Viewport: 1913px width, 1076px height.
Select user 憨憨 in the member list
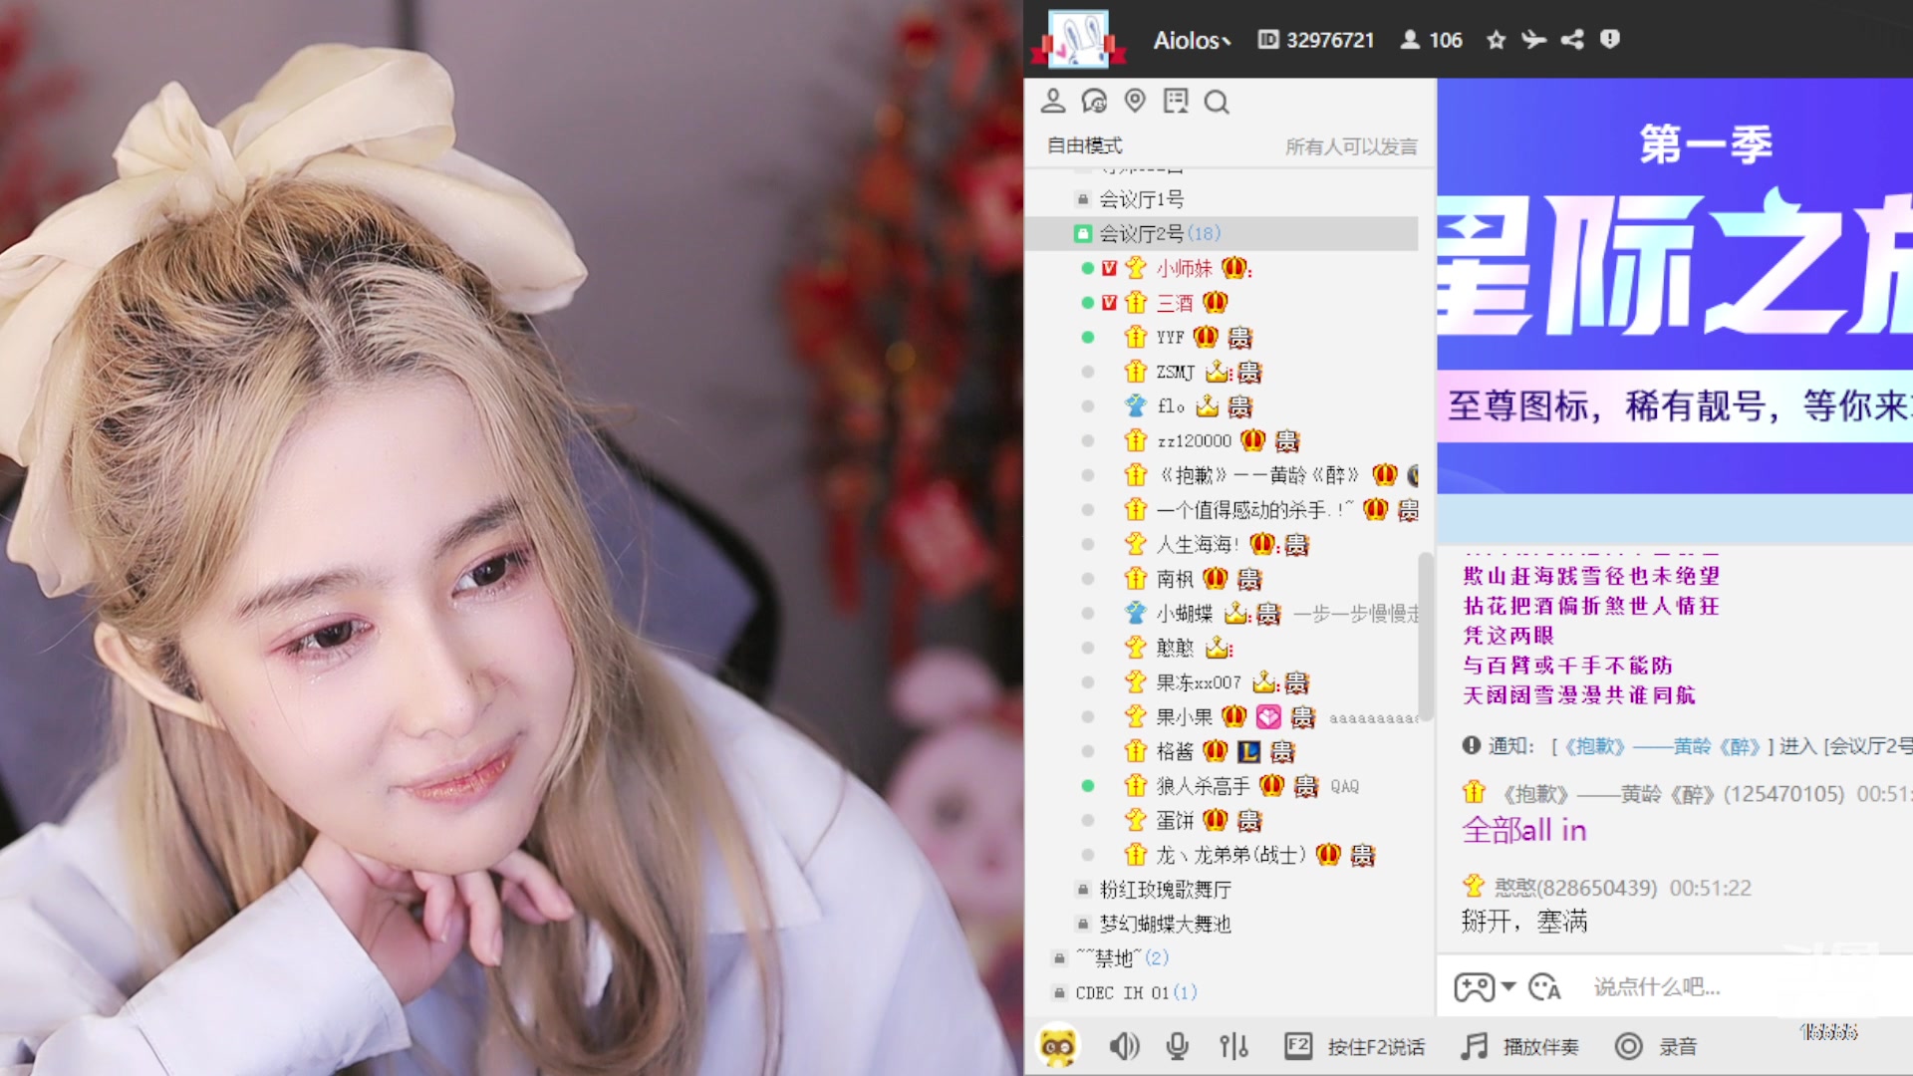coord(1175,648)
